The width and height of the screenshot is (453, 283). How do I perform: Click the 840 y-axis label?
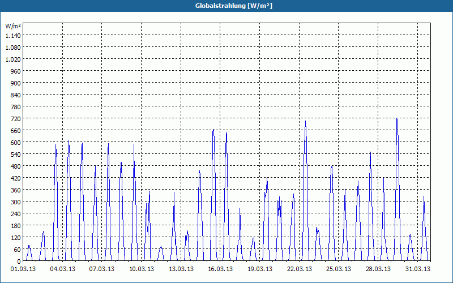point(16,95)
